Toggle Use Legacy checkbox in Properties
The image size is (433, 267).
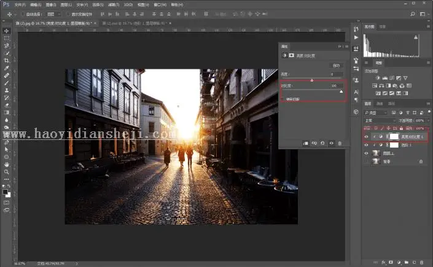point(283,99)
